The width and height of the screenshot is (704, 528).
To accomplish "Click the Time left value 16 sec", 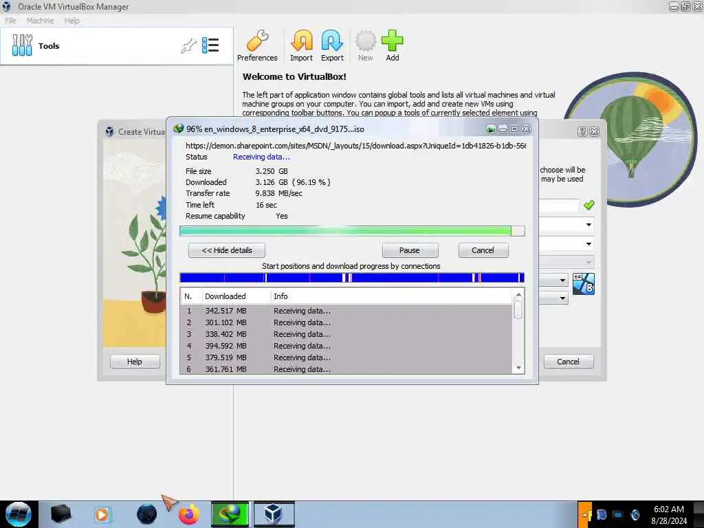I will click(266, 205).
